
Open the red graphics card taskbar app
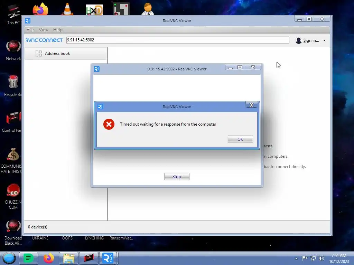click(x=89, y=258)
